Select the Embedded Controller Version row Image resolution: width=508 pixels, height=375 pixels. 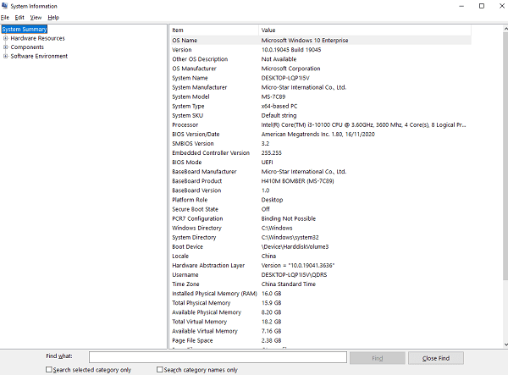tap(320, 153)
